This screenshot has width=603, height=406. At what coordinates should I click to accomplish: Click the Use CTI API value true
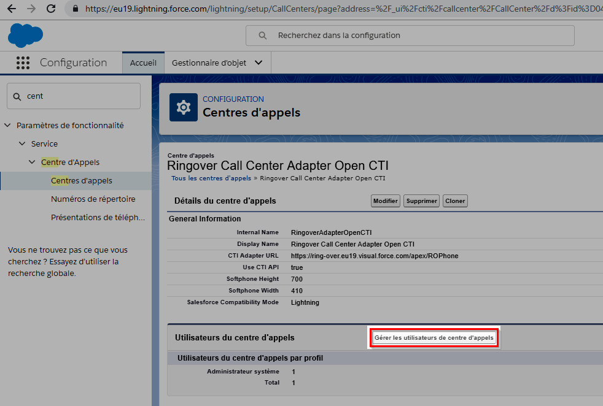(x=297, y=268)
